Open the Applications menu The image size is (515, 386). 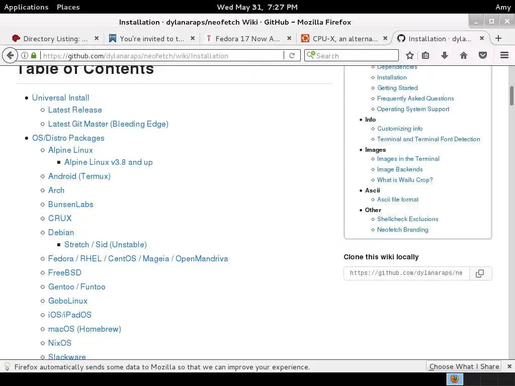pos(26,7)
